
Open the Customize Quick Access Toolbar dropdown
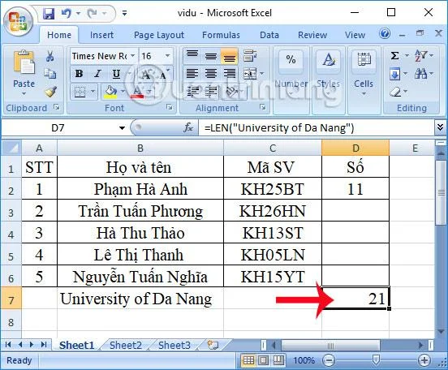point(124,13)
